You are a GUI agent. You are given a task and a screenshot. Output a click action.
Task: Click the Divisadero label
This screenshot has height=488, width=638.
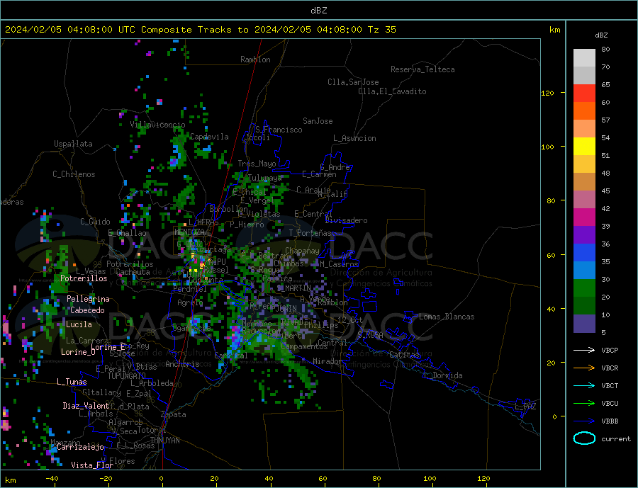click(x=346, y=220)
